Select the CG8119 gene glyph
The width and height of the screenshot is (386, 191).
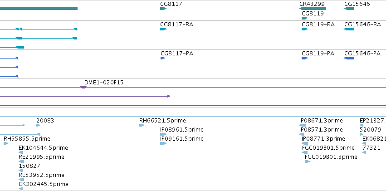[x=304, y=18]
